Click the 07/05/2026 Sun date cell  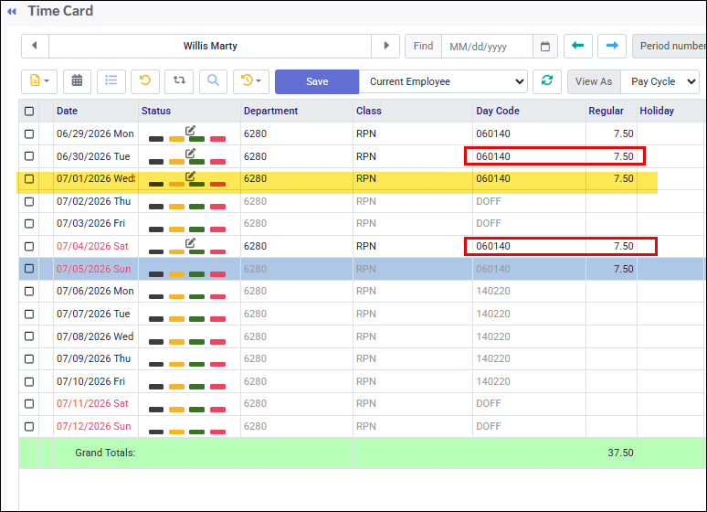click(94, 269)
